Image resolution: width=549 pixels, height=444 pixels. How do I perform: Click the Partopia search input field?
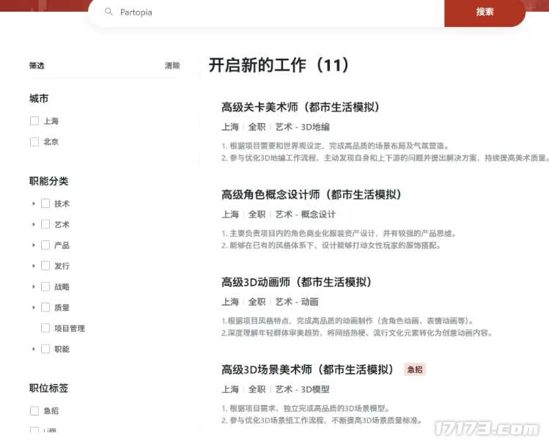pyautogui.click(x=279, y=12)
